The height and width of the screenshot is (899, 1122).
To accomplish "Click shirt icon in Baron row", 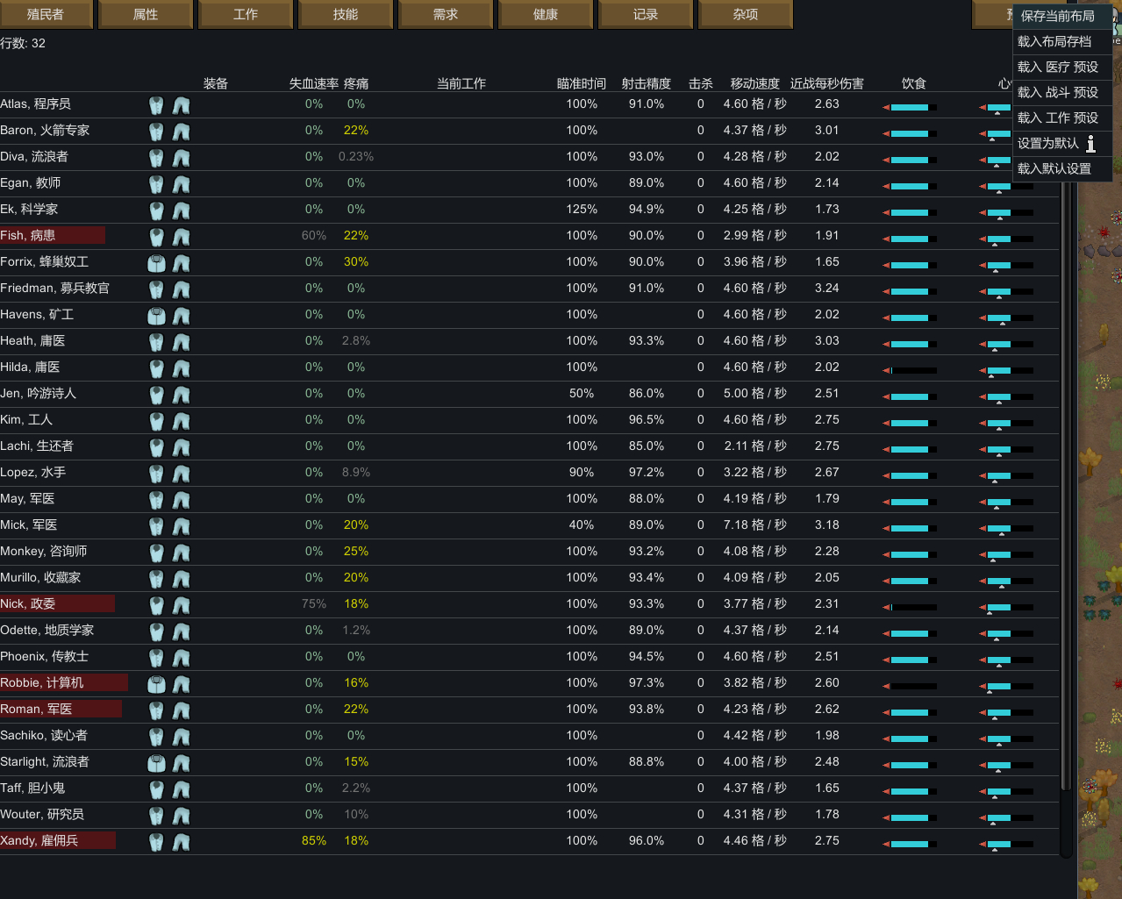I will point(156,132).
